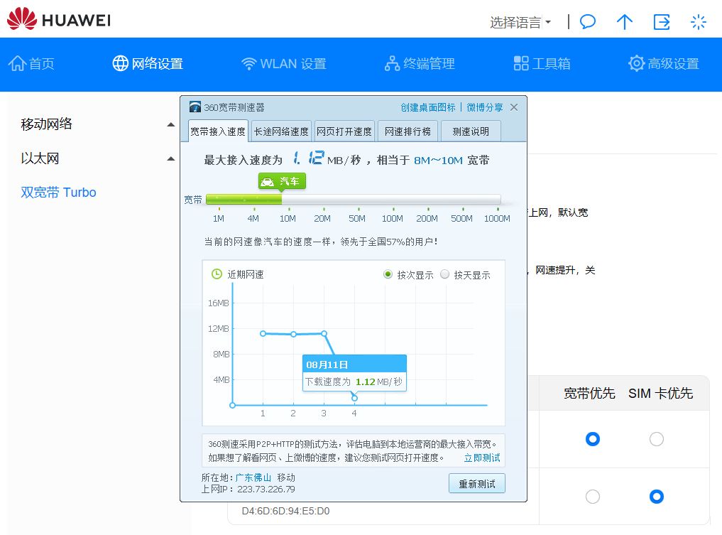Image resolution: width=722 pixels, height=535 pixels.
Task: Click the 微博分享 link
Action: [x=485, y=107]
